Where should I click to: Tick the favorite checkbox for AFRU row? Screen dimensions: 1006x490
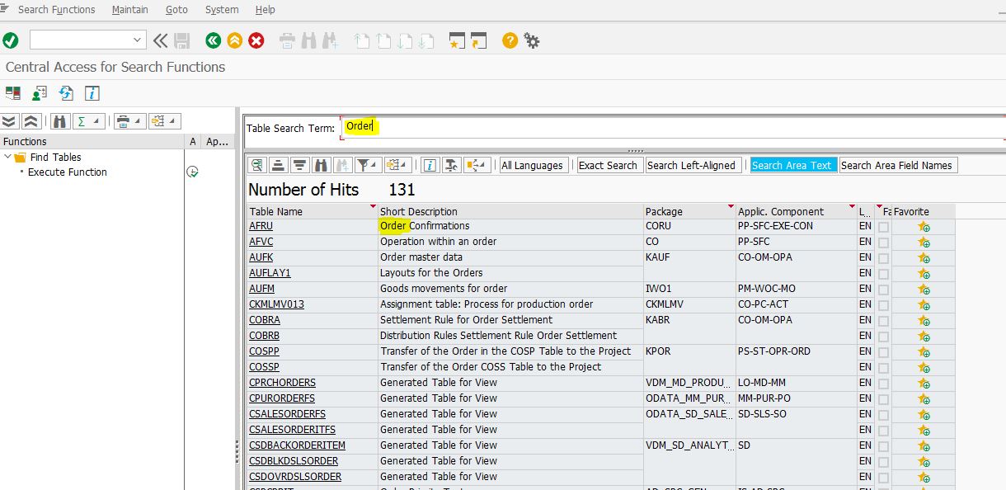point(884,227)
